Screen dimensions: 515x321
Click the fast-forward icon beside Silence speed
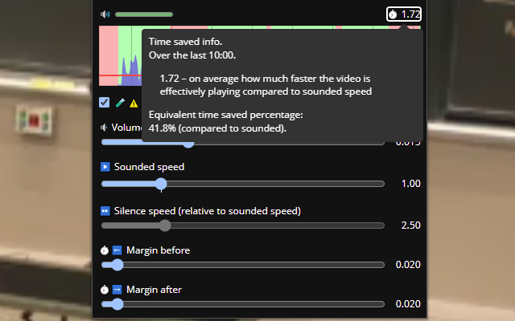[x=105, y=211]
